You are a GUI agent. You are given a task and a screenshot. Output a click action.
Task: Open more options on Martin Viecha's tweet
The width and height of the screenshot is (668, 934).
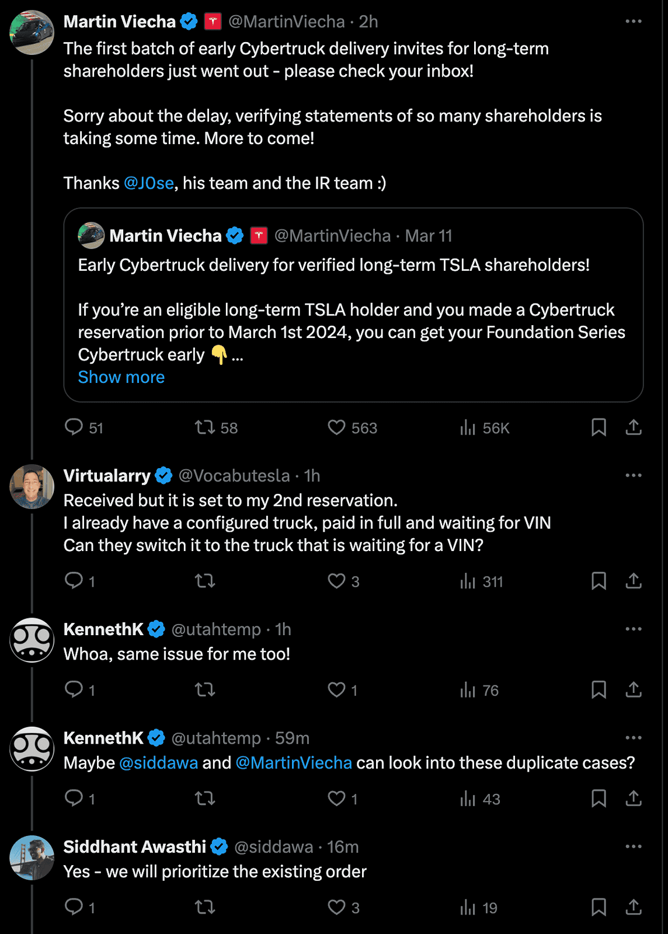pyautogui.click(x=634, y=22)
